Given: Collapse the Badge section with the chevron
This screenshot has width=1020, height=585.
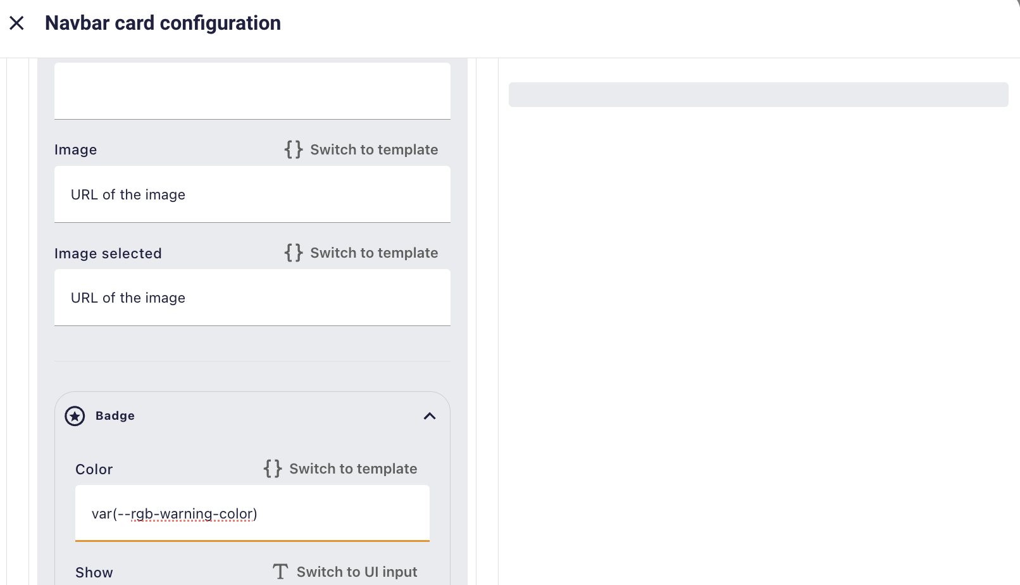Looking at the screenshot, I should (430, 416).
